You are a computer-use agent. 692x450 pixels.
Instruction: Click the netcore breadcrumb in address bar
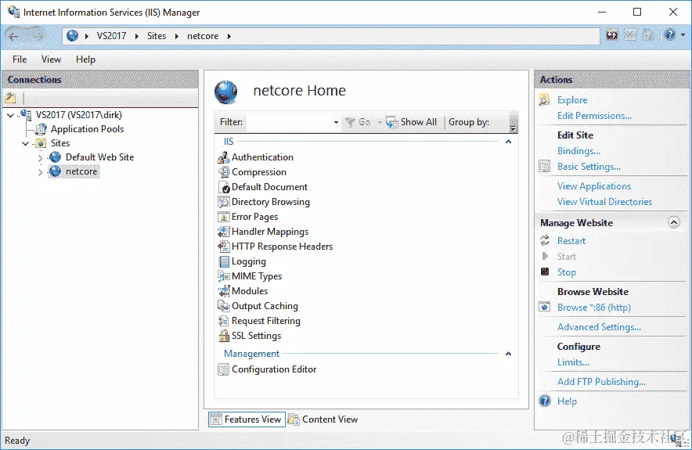(x=203, y=36)
